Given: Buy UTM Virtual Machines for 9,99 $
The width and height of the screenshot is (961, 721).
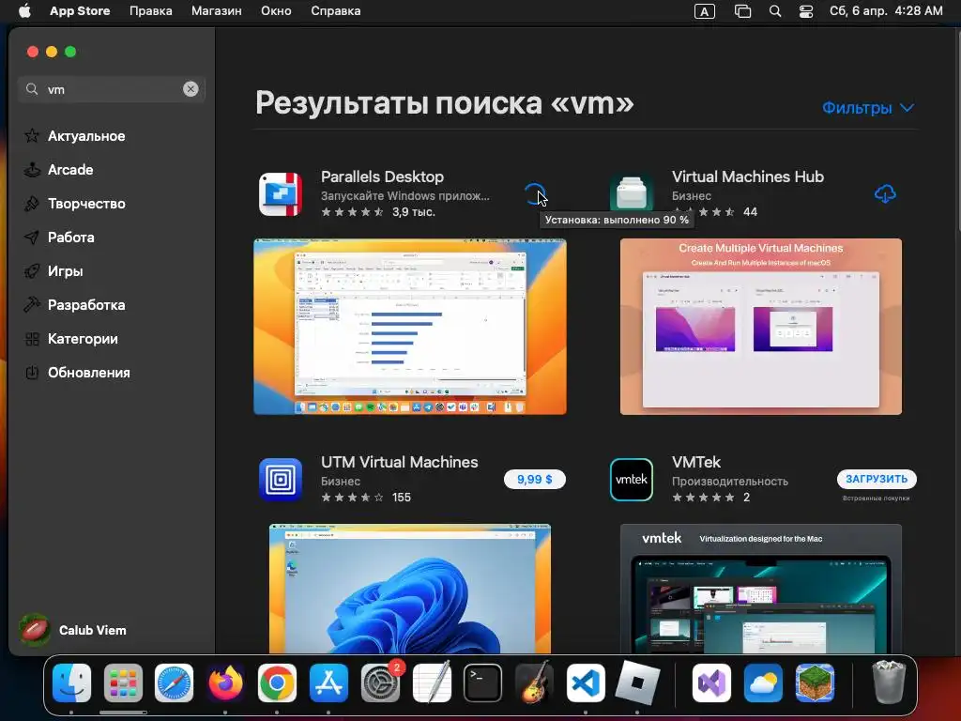Looking at the screenshot, I should tap(534, 480).
